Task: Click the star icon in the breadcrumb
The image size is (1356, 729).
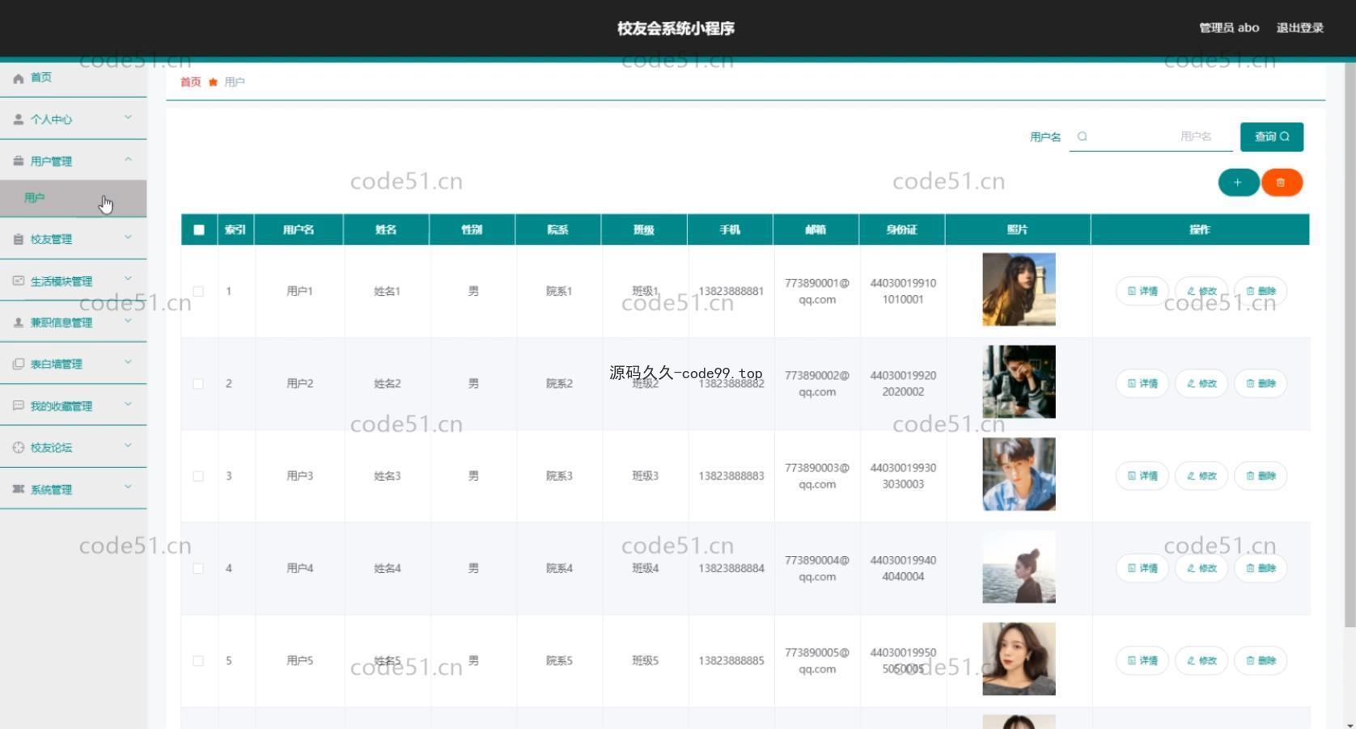Action: click(x=213, y=82)
